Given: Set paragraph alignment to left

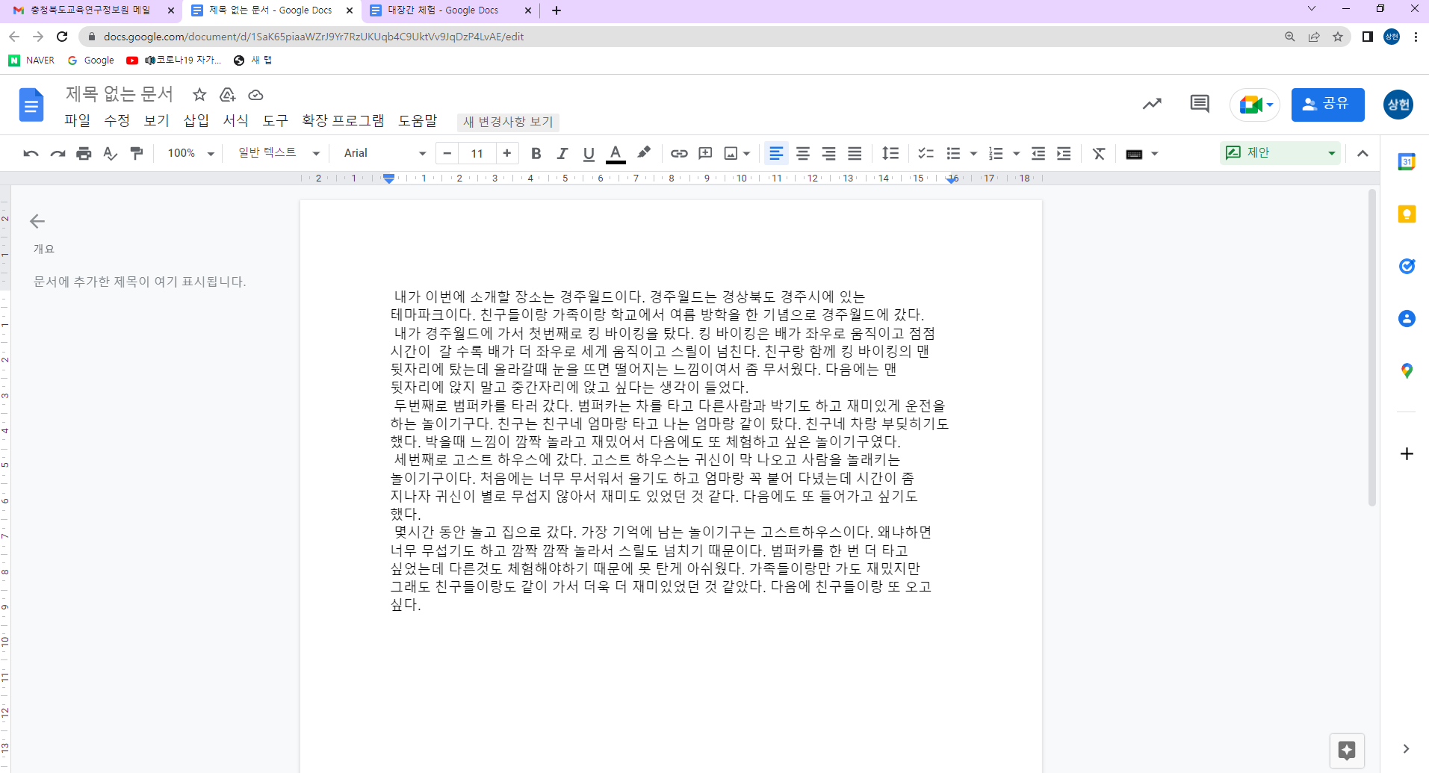Looking at the screenshot, I should [776, 154].
